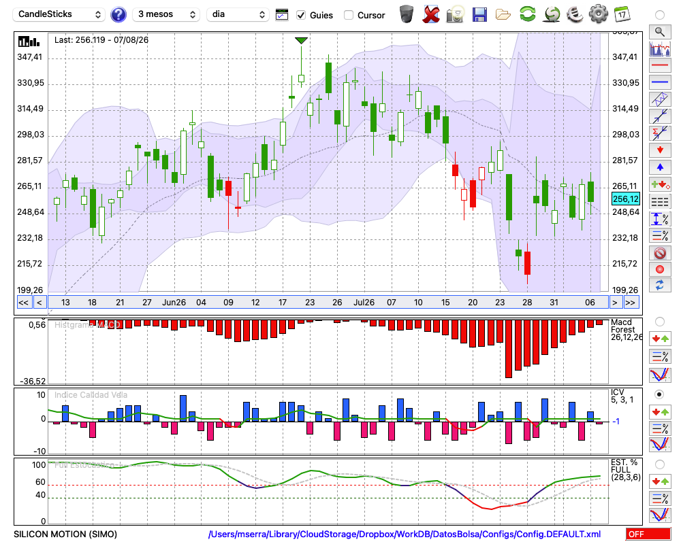Select the red horizontal line tool
This screenshot has width=681, height=544.
tap(660, 65)
